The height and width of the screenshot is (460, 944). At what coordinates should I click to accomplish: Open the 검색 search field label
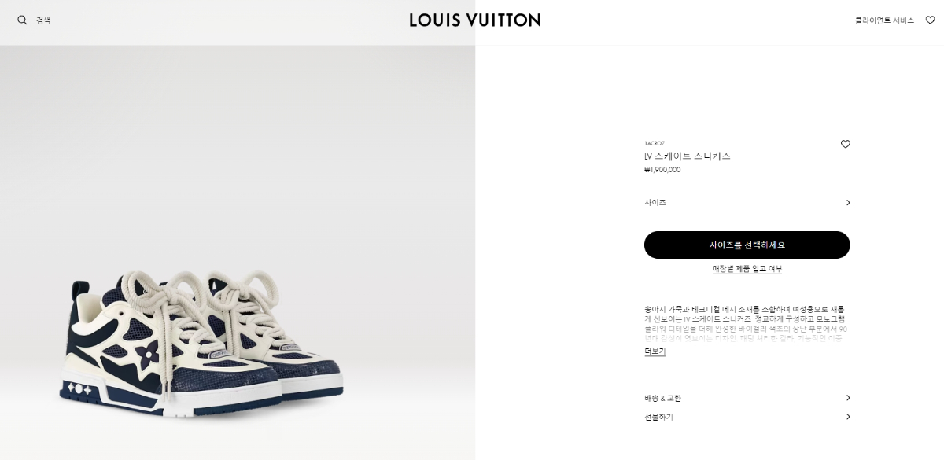[43, 20]
